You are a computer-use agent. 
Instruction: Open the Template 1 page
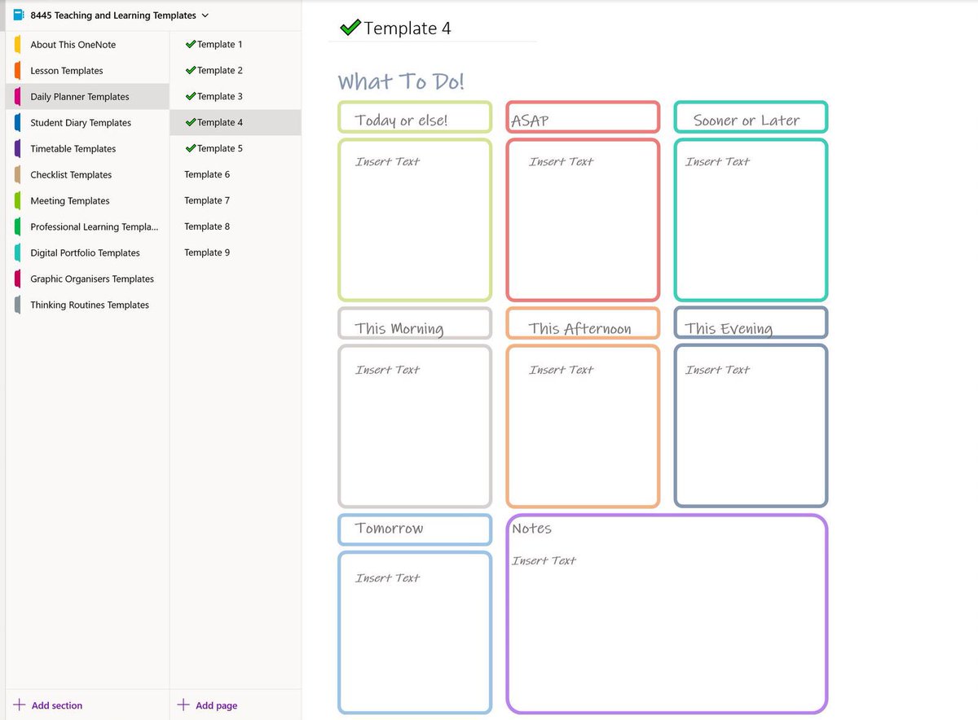point(236,45)
